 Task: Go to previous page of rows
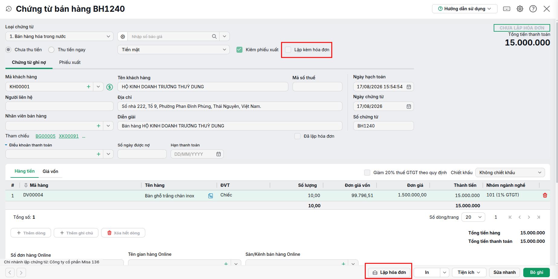[x=520, y=217]
